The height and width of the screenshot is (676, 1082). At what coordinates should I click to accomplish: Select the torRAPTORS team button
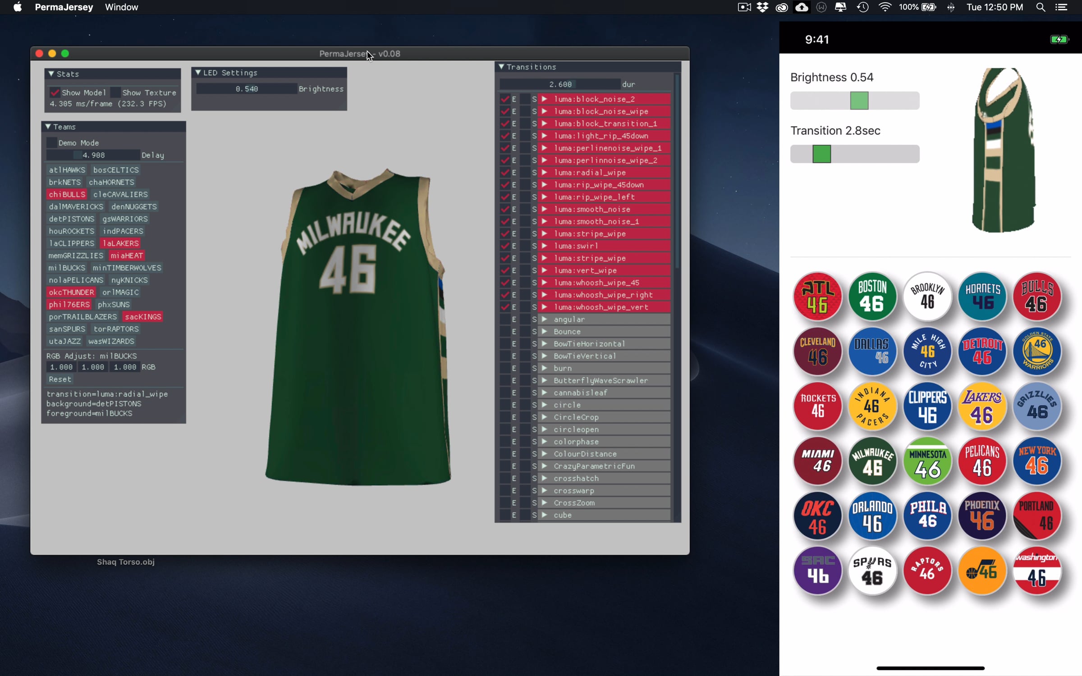click(x=116, y=329)
